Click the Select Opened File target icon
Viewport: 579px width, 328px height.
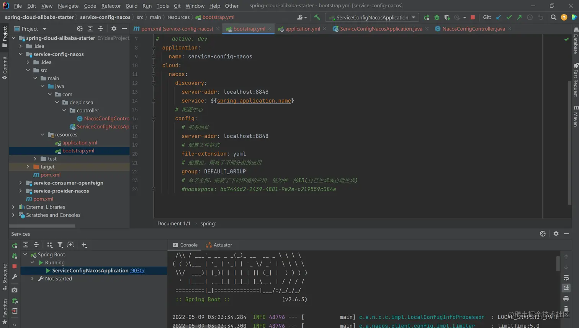[80, 29]
